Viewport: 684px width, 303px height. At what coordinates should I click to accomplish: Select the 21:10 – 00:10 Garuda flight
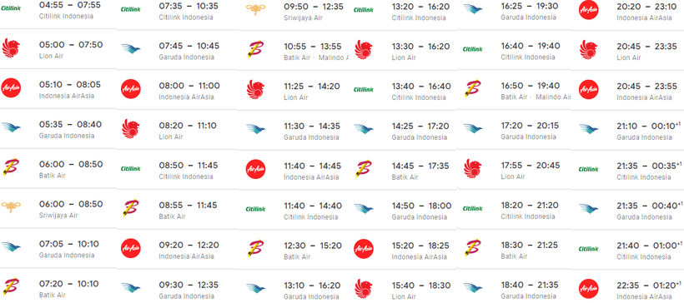coord(628,131)
